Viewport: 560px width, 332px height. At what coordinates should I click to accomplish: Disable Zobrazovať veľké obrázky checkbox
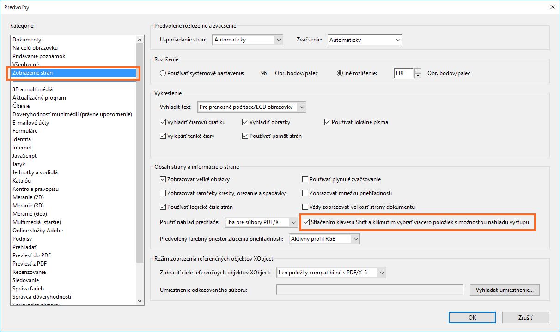(163, 179)
